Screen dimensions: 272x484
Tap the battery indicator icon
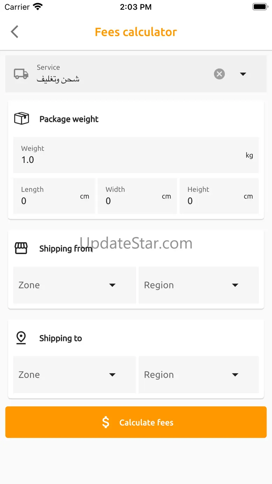coord(260,7)
